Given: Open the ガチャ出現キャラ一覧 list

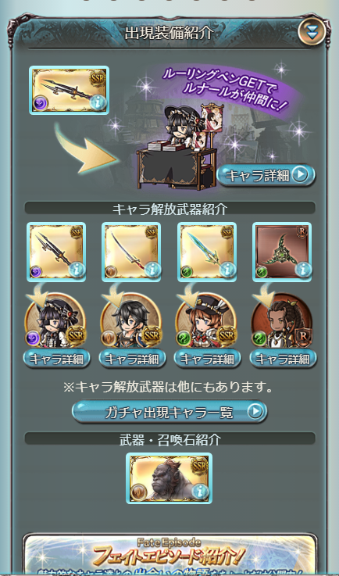Looking at the screenshot, I should point(169,412).
